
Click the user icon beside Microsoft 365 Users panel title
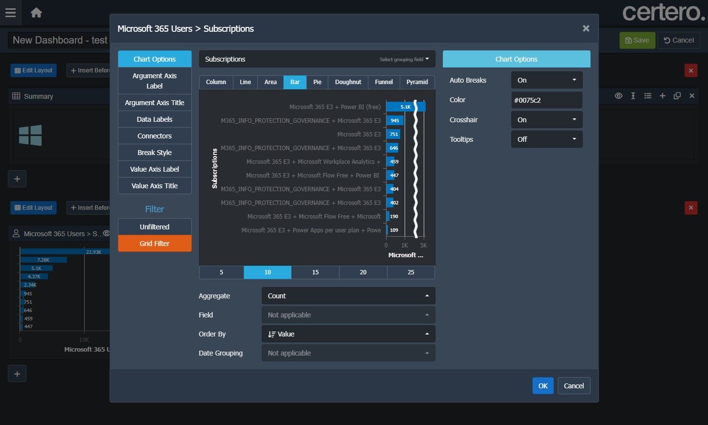coord(16,233)
